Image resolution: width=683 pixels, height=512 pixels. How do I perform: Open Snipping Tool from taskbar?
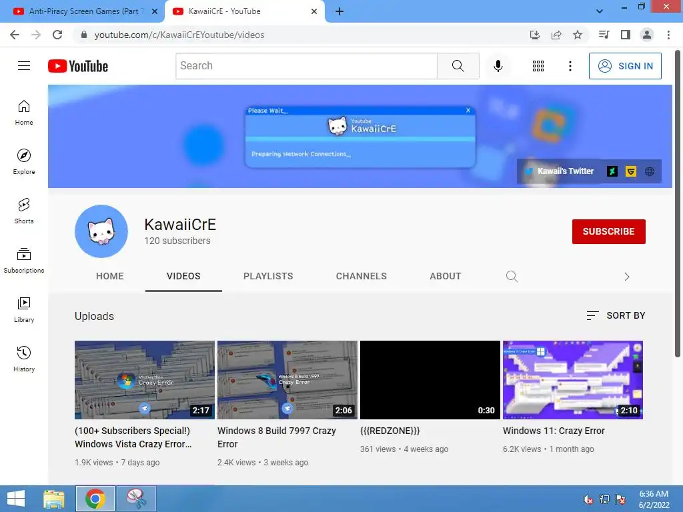(x=136, y=499)
